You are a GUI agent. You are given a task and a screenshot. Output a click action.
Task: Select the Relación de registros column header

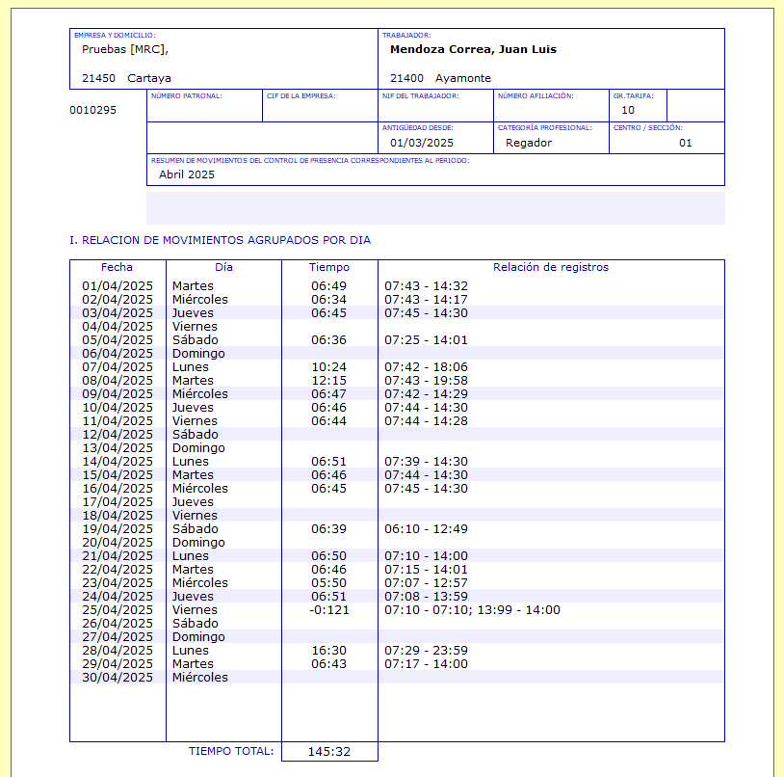[550, 267]
